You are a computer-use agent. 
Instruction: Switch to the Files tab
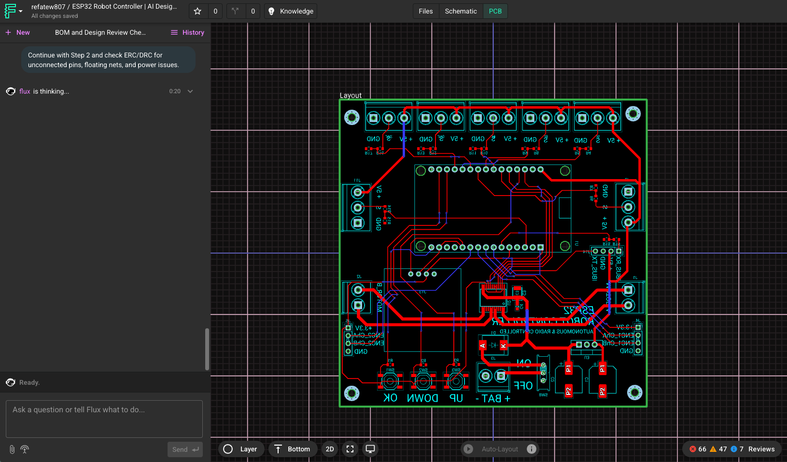[425, 11]
